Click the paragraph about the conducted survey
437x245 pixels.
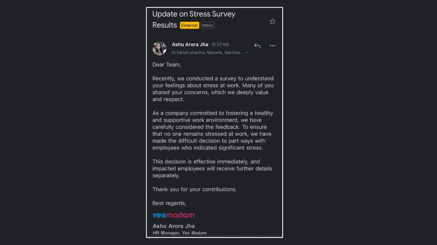coord(213,89)
